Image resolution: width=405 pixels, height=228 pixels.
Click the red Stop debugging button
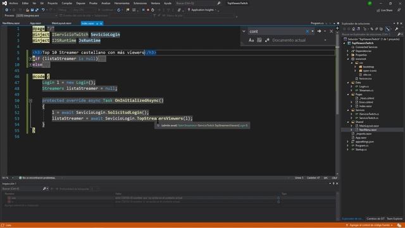(x=148, y=10)
